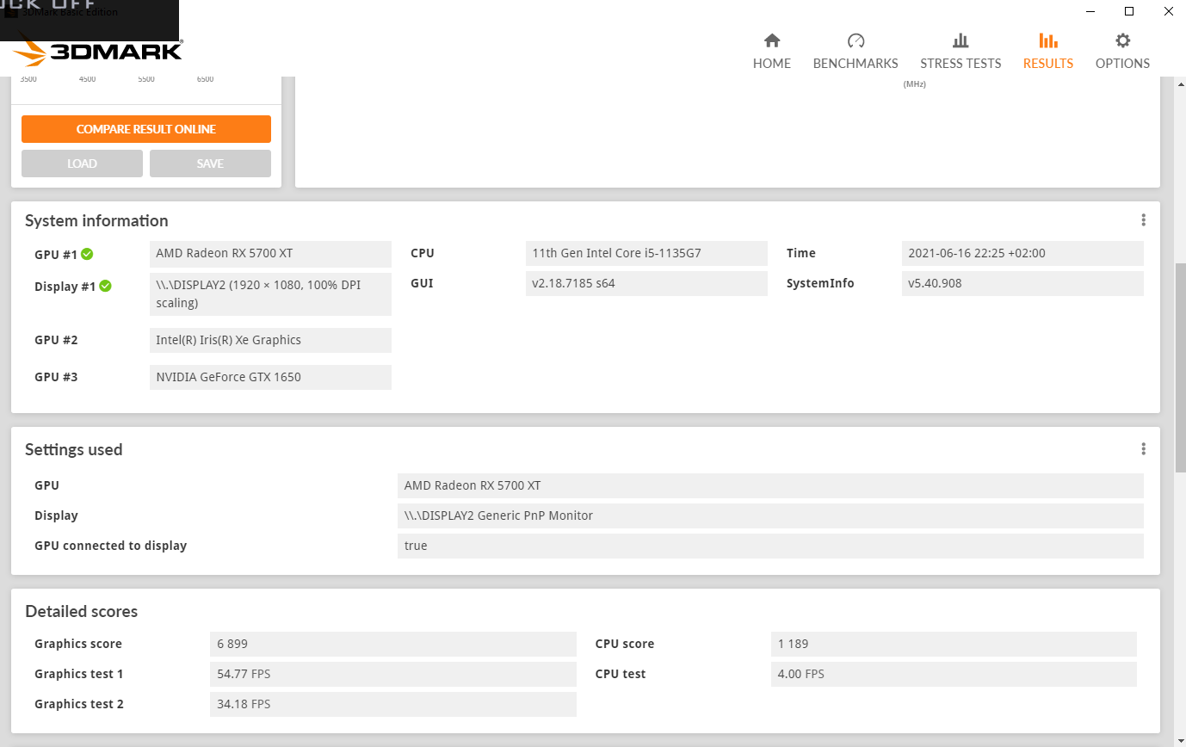
Task: Click Settings used heading
Action: point(74,449)
